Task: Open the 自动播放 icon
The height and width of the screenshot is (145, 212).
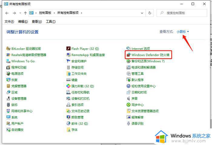Action: [x=8, y=130]
